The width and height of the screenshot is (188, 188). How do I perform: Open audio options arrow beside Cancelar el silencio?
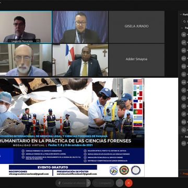pos(89,183)
